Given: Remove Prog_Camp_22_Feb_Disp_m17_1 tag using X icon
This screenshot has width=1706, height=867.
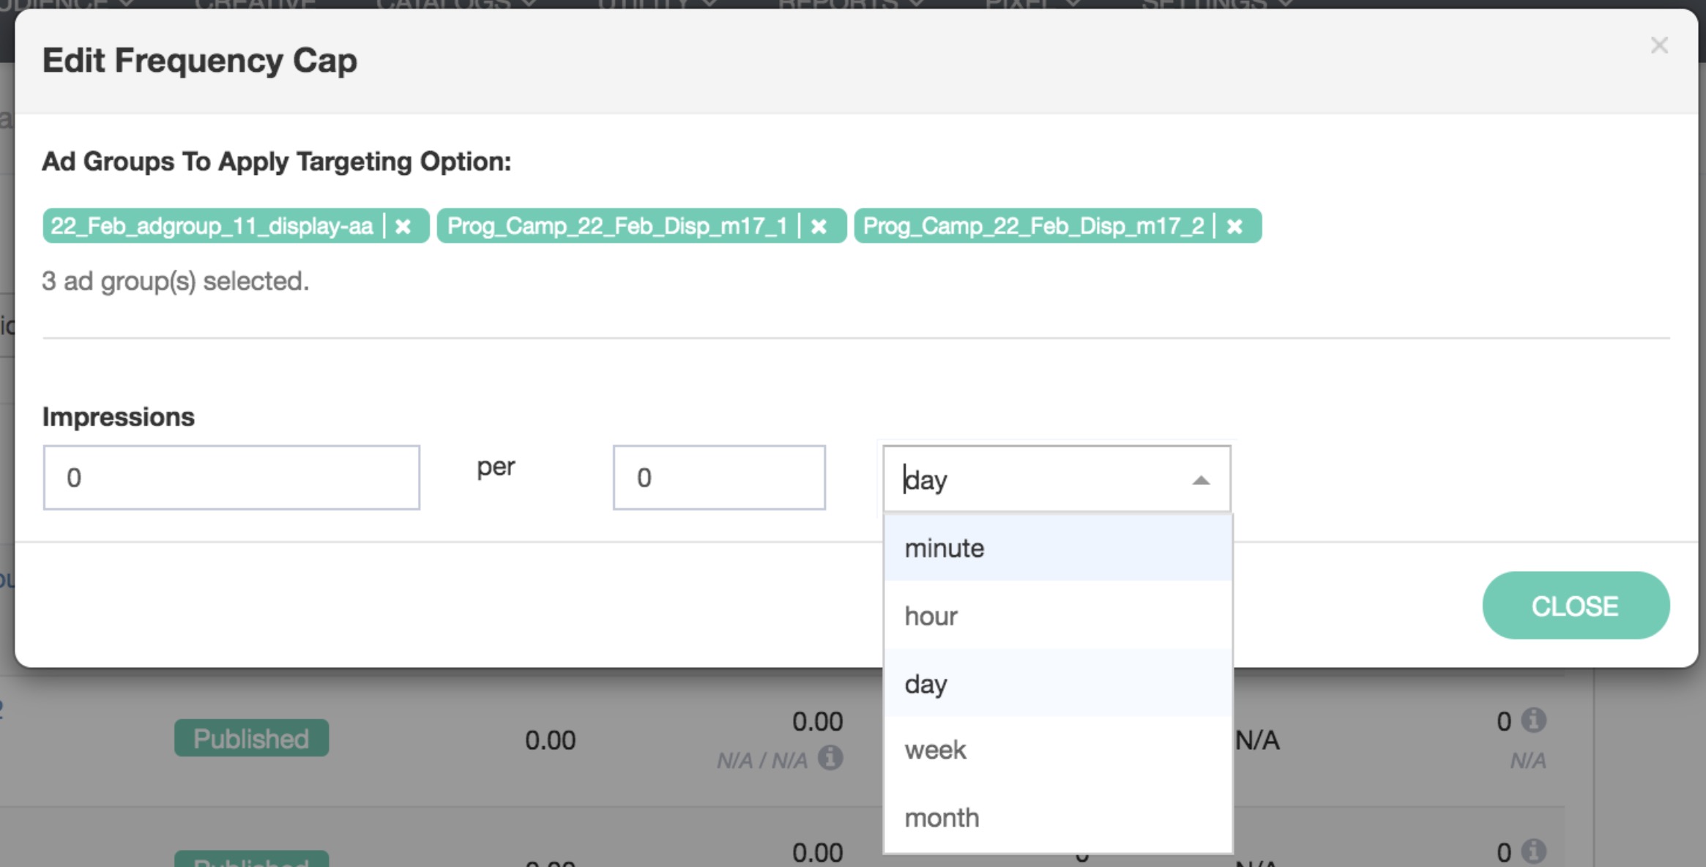Looking at the screenshot, I should (819, 226).
